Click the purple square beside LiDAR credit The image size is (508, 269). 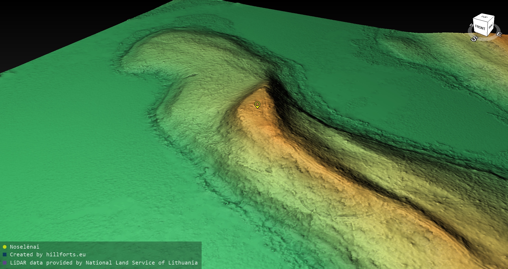coord(4,263)
